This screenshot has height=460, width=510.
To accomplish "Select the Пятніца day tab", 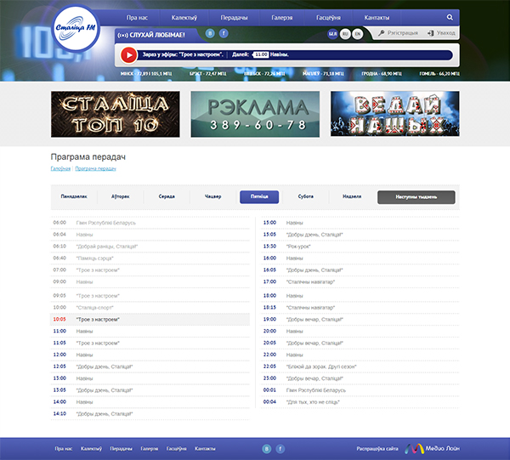I will pos(259,196).
